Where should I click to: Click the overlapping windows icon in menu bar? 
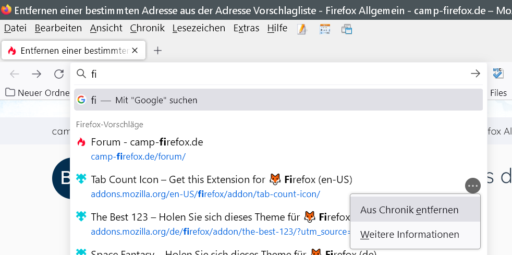click(347, 29)
